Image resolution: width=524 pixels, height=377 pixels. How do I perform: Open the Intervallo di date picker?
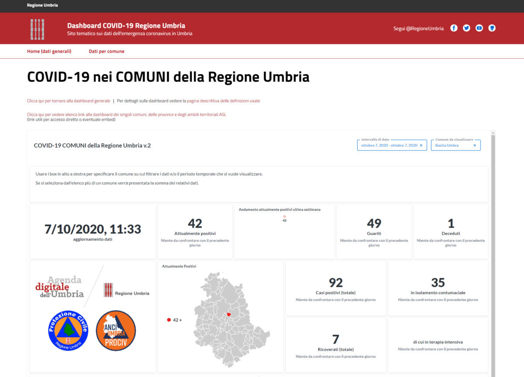[389, 145]
